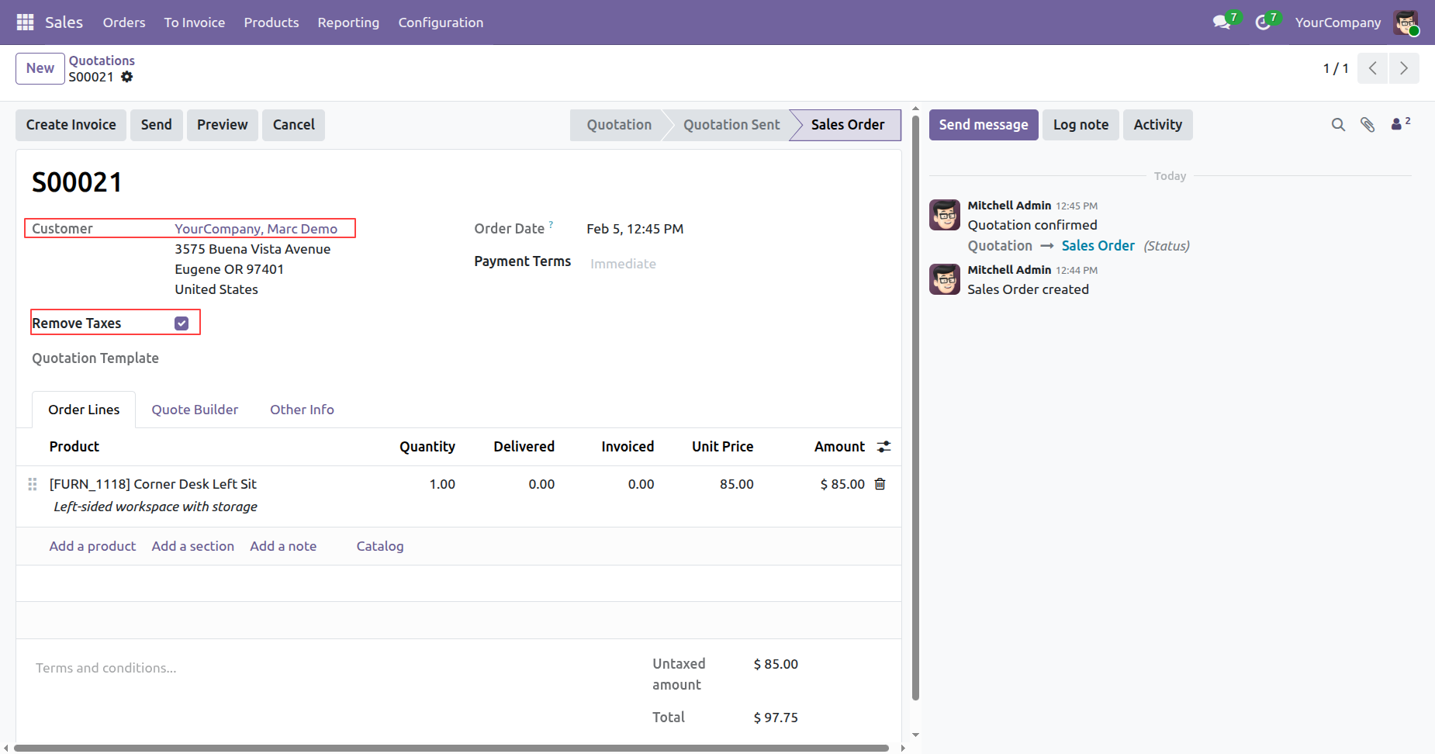Screen dimensions: 1435x754
Task: Open the Reporting menu
Action: pyautogui.click(x=348, y=22)
